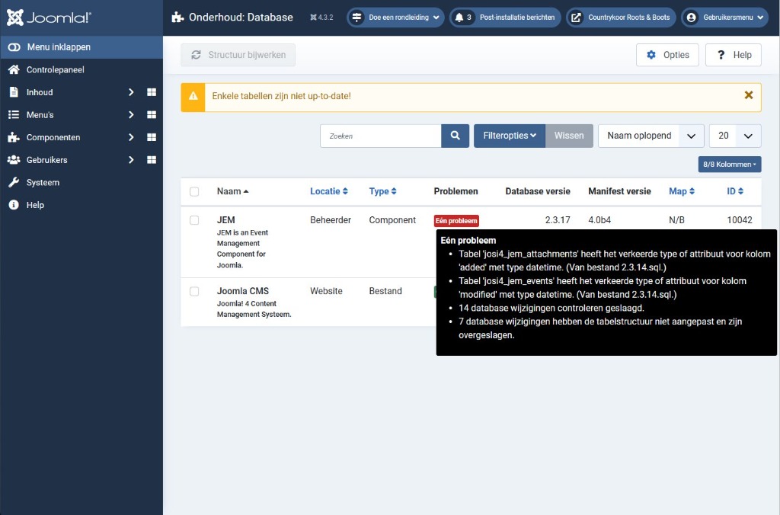This screenshot has height=515, width=780.
Task: Select the Joomla CMS row checkbox
Action: [194, 291]
